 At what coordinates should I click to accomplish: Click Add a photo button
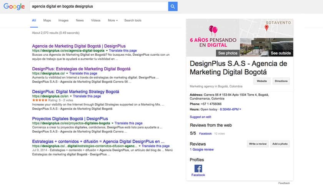tap(280, 144)
